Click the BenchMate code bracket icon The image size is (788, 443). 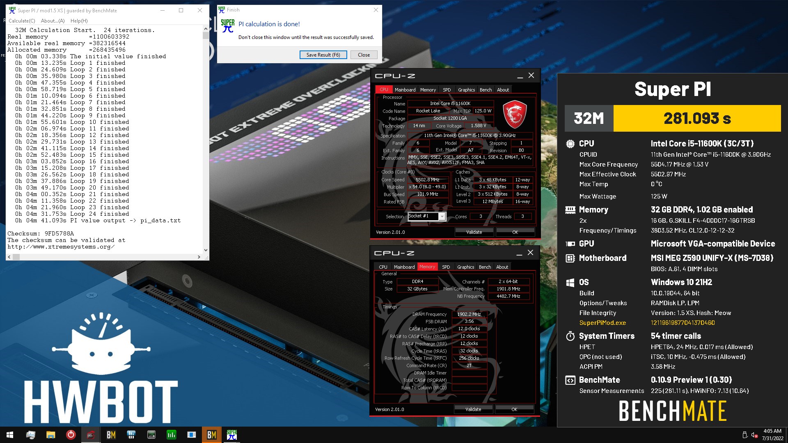pos(570,380)
